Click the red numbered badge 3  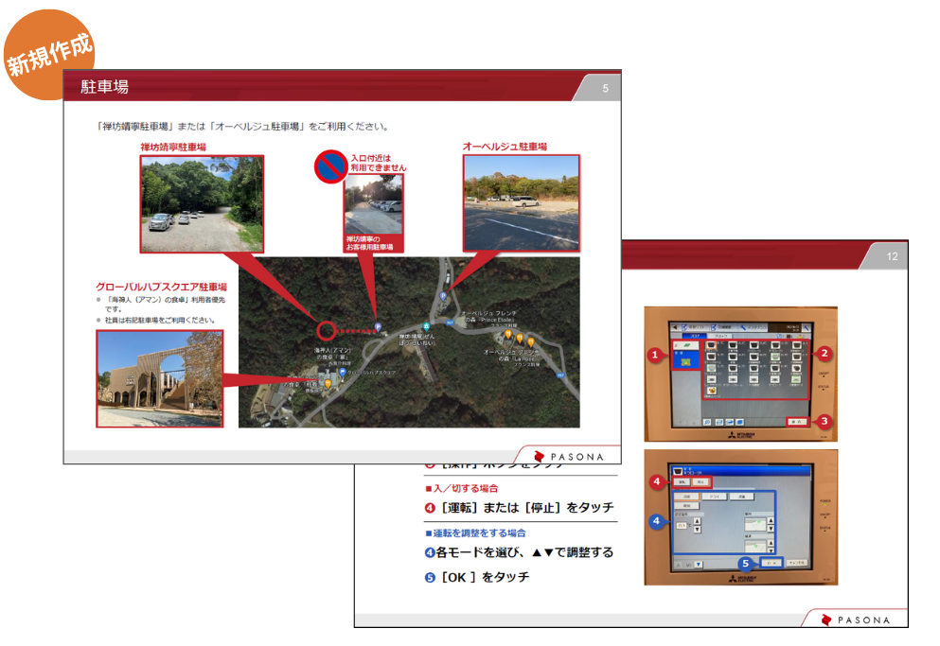pos(825,421)
